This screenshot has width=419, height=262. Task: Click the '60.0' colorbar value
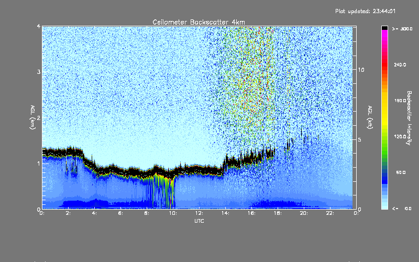tap(401, 172)
